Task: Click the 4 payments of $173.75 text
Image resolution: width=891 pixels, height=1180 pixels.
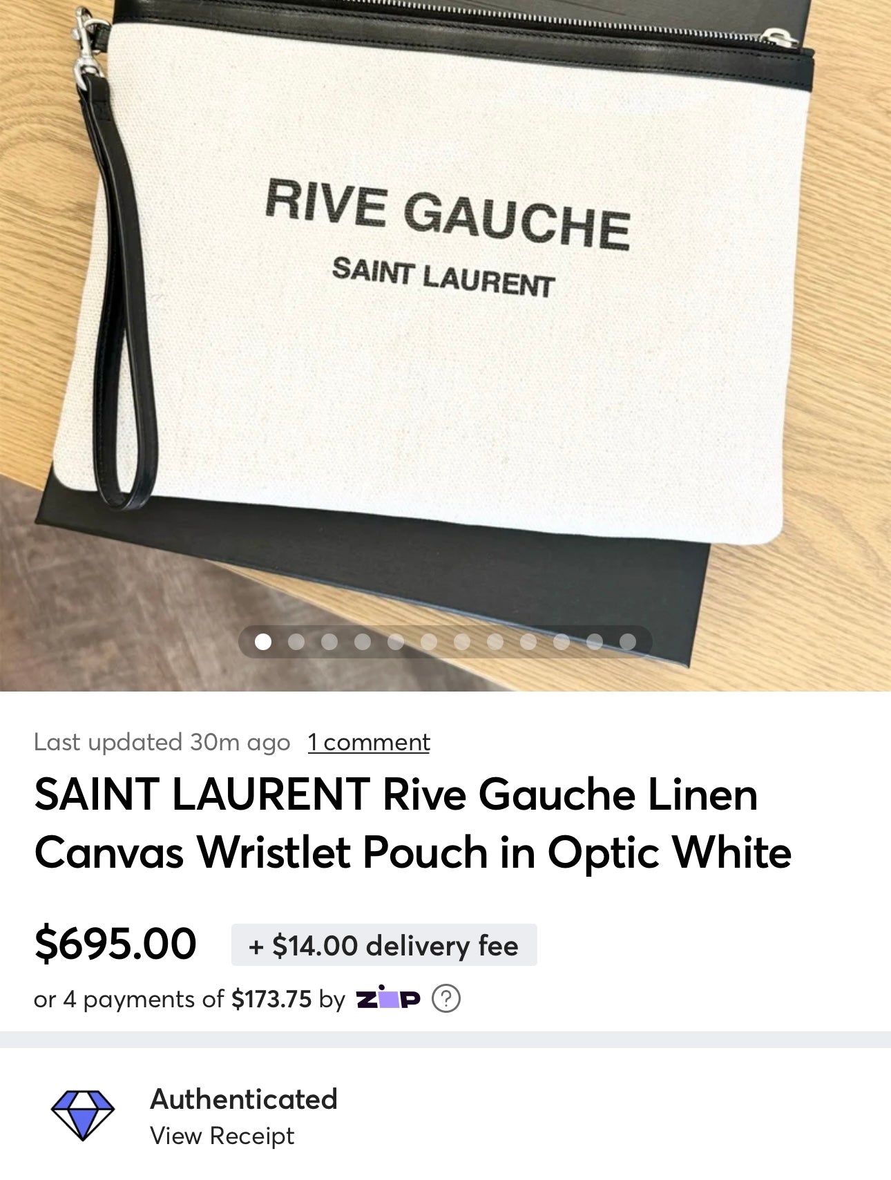Action: point(173,999)
